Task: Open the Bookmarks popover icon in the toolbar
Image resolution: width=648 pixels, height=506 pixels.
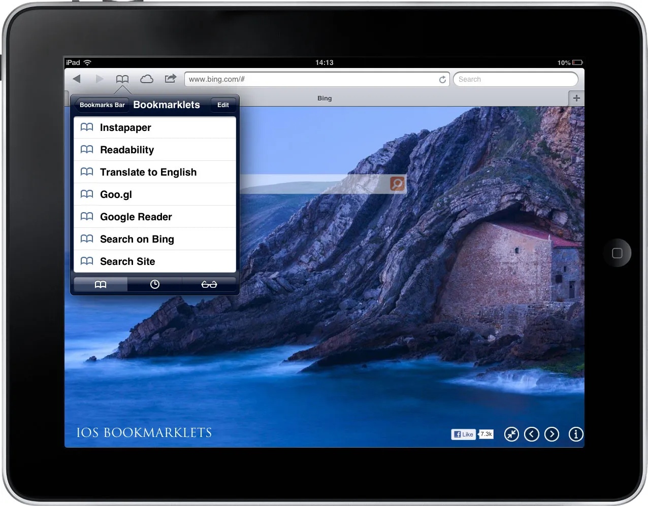Action: tap(122, 79)
